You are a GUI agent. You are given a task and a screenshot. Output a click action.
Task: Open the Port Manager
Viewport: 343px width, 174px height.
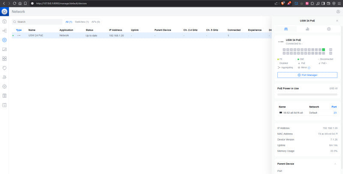click(307, 75)
